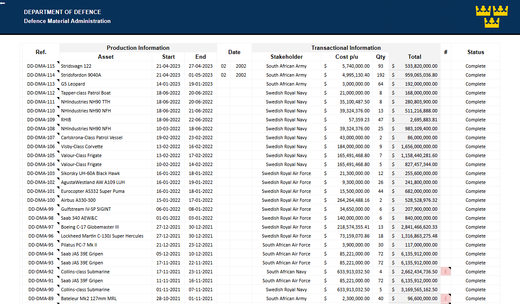Select the Qty column header

[381, 57]
